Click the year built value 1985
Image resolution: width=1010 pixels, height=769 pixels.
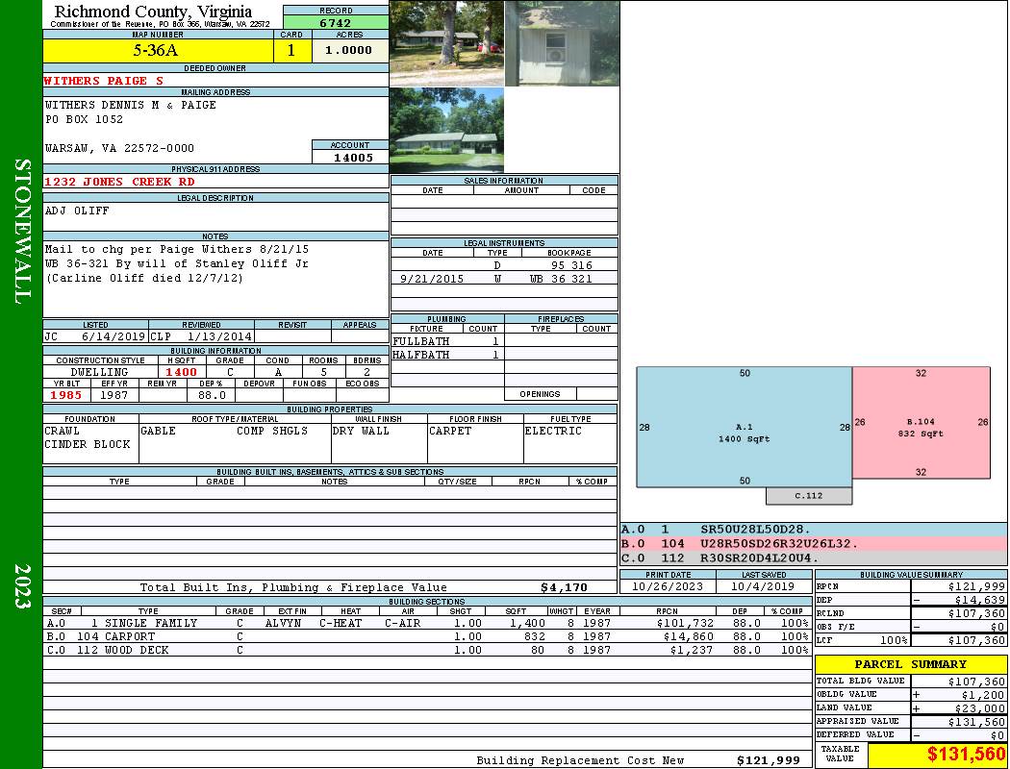click(x=66, y=394)
